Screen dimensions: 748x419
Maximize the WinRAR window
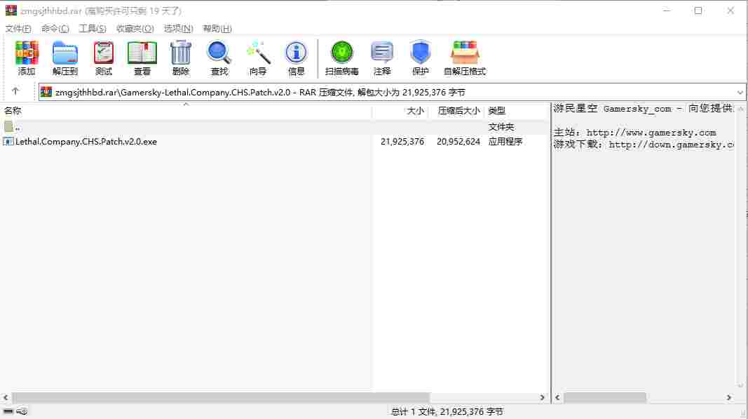[x=698, y=10]
